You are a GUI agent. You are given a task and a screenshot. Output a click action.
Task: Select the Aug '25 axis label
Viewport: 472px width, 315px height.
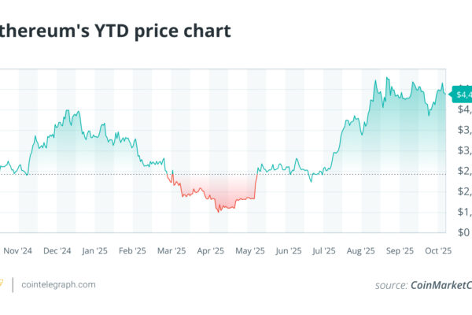pos(363,251)
